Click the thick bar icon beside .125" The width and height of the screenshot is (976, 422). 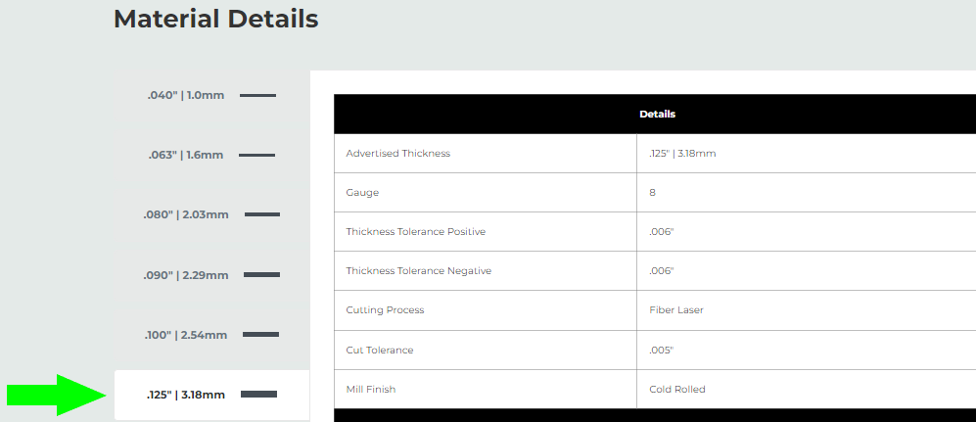pos(258,394)
